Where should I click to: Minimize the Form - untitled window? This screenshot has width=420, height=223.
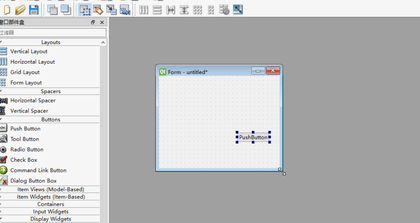(258, 71)
